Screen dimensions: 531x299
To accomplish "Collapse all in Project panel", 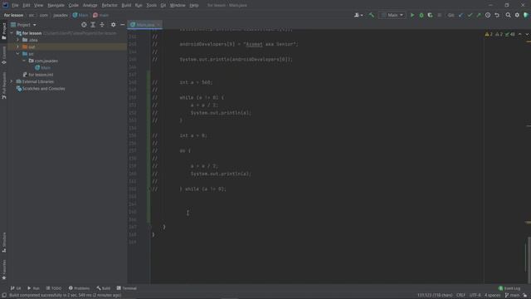I will click(x=102, y=25).
